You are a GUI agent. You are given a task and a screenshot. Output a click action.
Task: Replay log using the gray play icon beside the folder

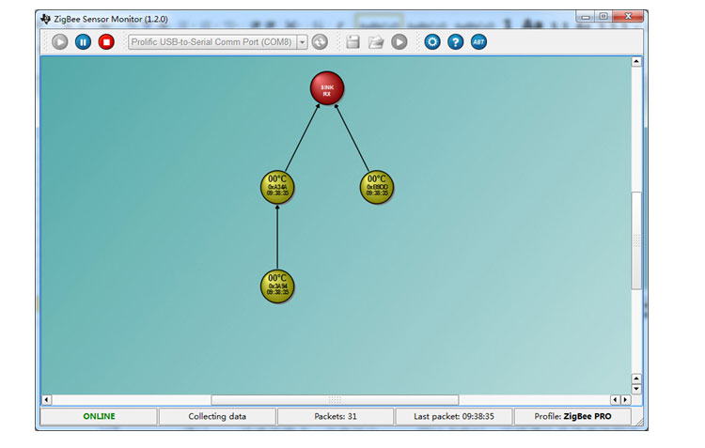(399, 42)
